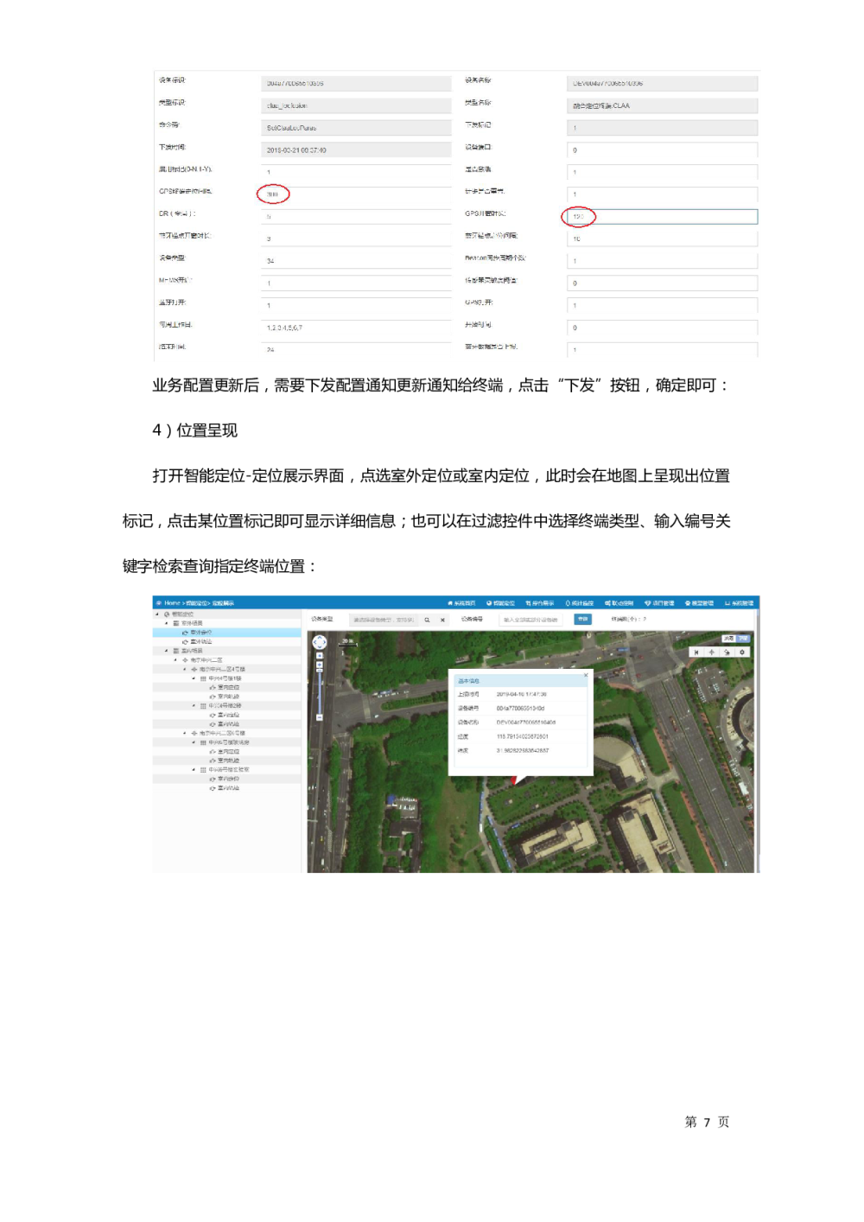864x1222 pixels.
Task: Open the fourth top navigation item with bell icon
Action: 580,603
